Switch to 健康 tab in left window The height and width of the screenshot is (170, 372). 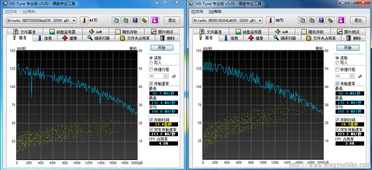tap(69, 38)
